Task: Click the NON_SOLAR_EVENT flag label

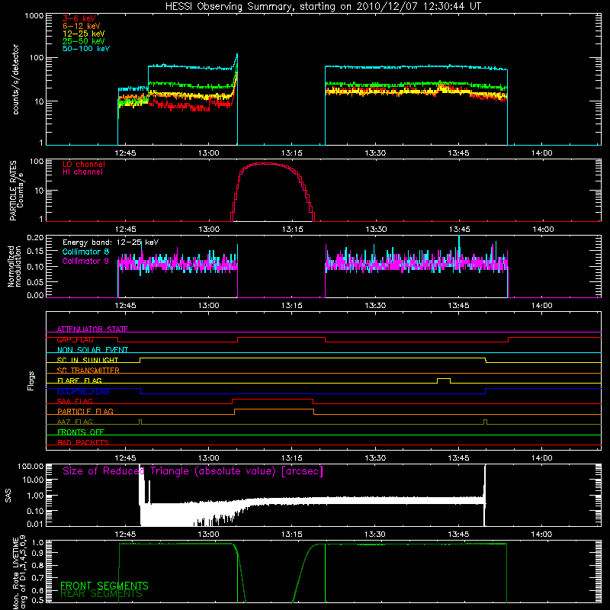Action: point(92,350)
